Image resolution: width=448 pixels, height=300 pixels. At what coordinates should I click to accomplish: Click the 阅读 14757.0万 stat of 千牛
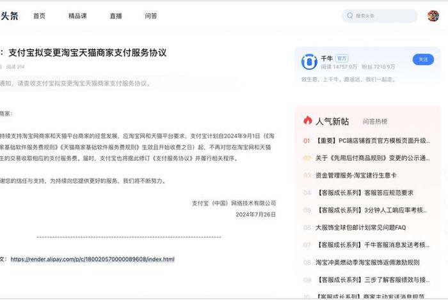click(339, 67)
